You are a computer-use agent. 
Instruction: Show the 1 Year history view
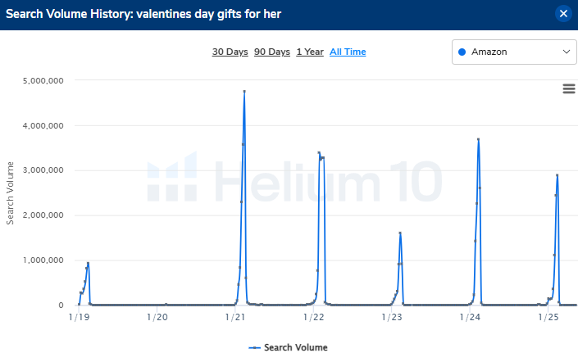(310, 52)
